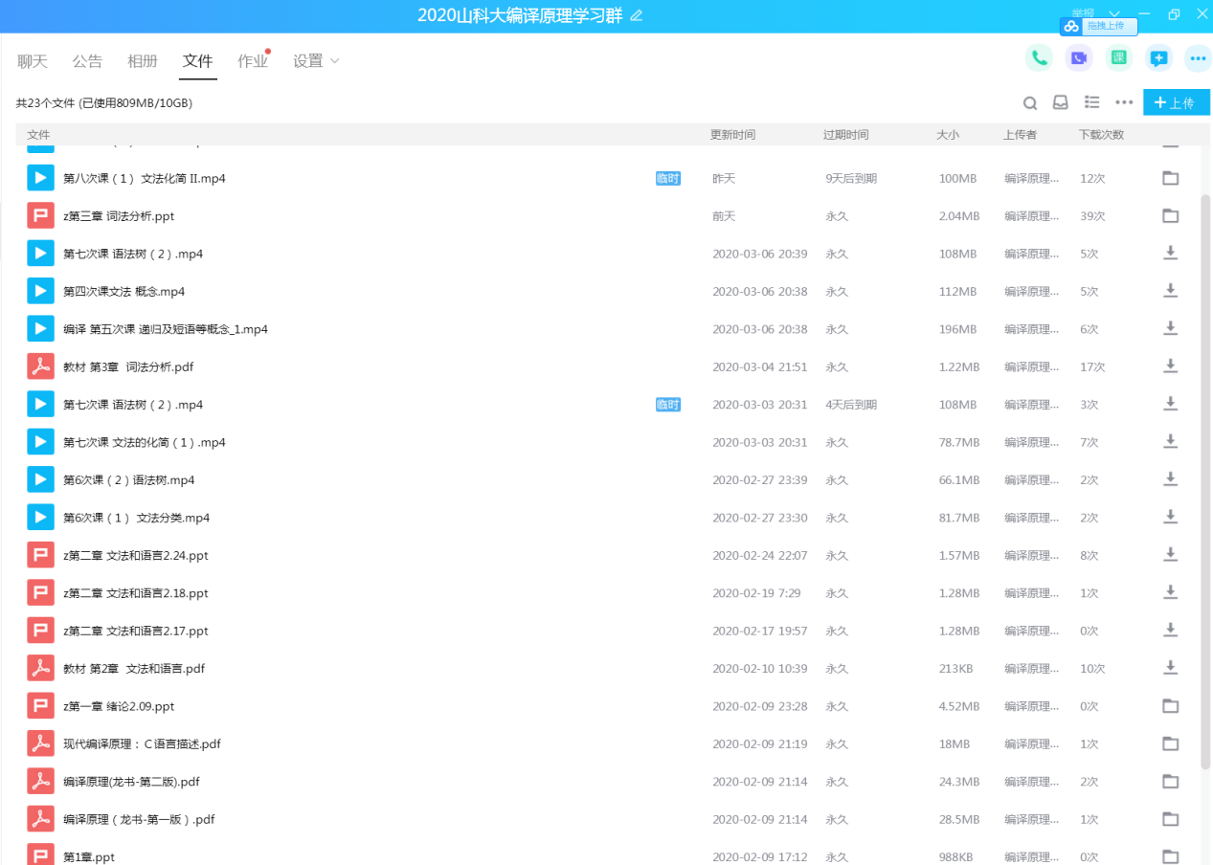1213x865 pixels.
Task: Expand the 设置 dropdown tab
Action: click(x=316, y=61)
